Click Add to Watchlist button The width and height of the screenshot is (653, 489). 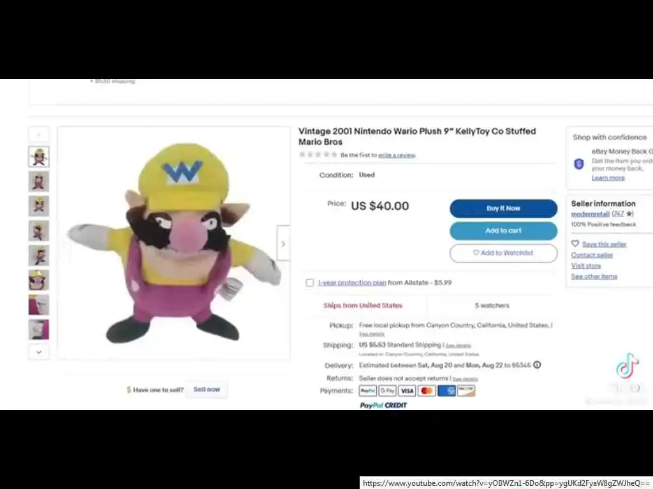click(x=504, y=253)
